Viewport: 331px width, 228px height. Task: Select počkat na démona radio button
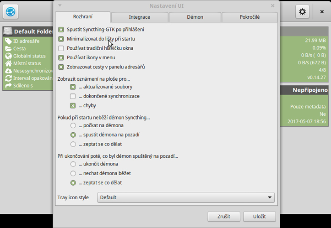coord(73,125)
